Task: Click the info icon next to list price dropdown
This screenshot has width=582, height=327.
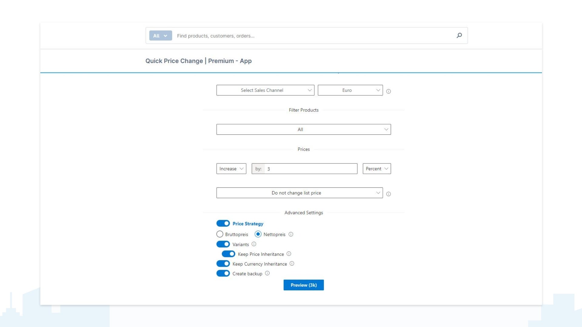Action: [x=388, y=194]
